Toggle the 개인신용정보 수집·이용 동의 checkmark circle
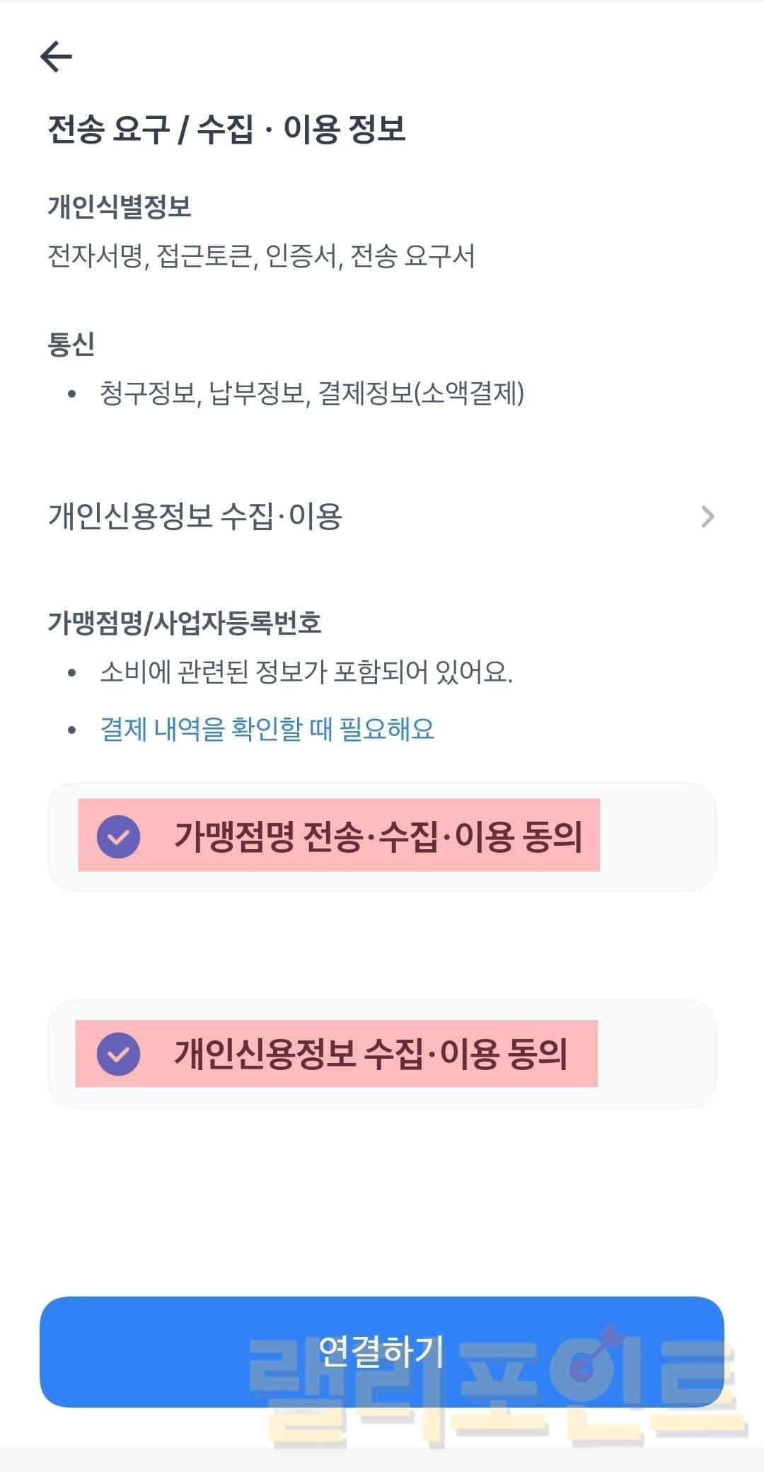The height and width of the screenshot is (1472, 764). [119, 1054]
